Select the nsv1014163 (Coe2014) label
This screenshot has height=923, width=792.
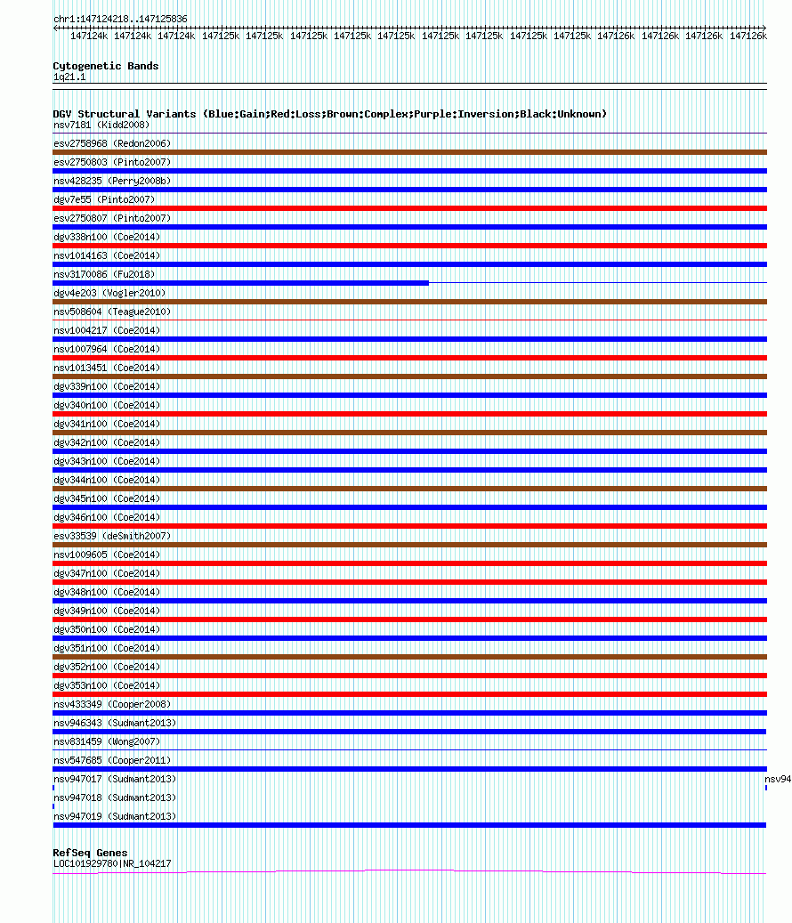[x=107, y=255]
